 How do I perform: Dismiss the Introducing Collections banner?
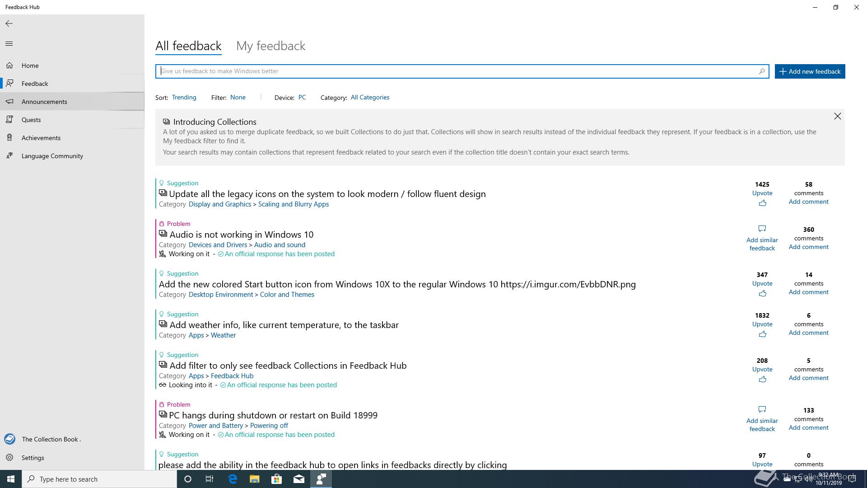point(838,117)
